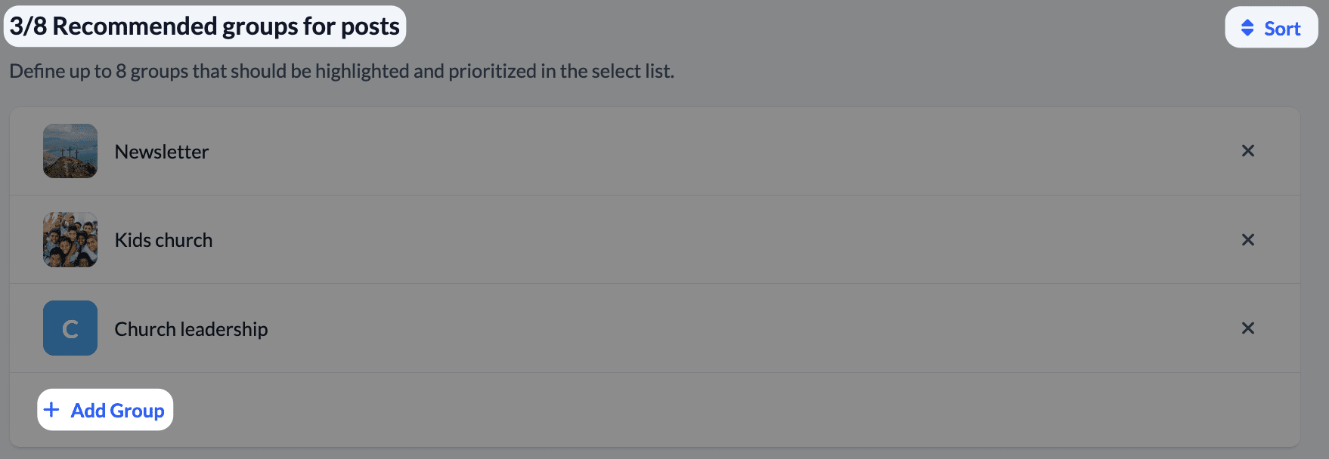This screenshot has width=1329, height=459.
Task: Click the Add Group button
Action: (x=105, y=410)
